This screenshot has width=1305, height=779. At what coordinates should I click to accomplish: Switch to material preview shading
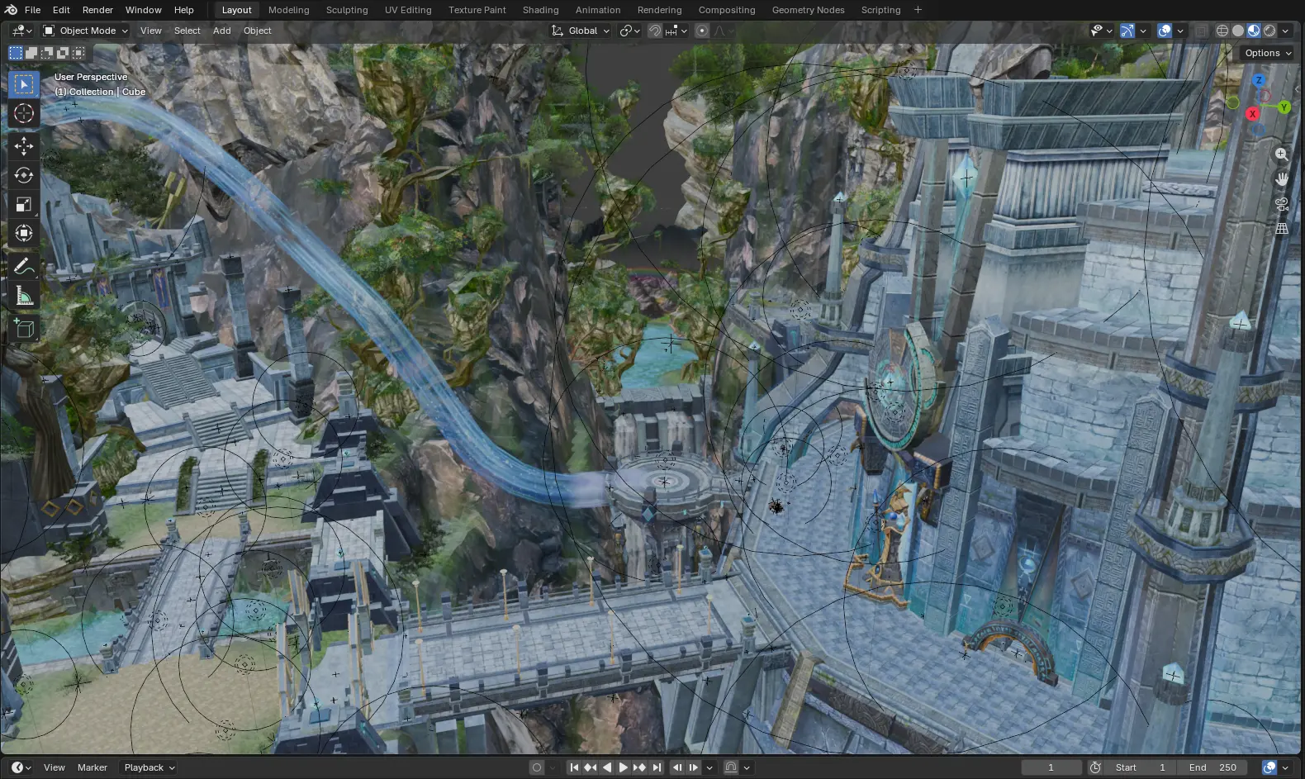[1254, 31]
